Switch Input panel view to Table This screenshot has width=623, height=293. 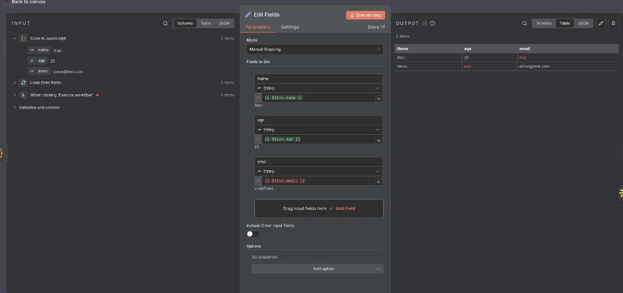206,24
